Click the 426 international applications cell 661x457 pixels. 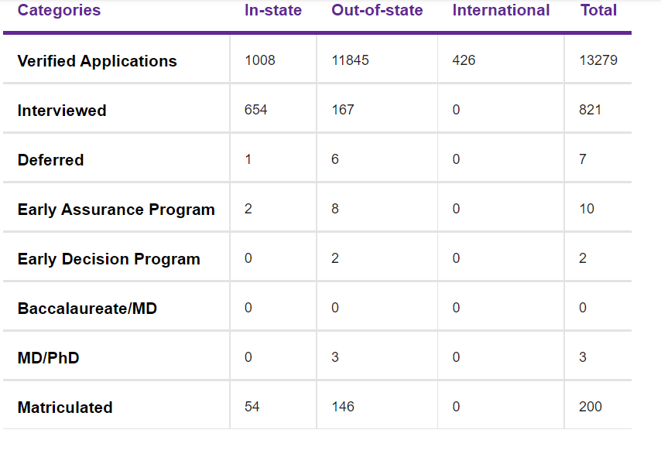point(464,60)
